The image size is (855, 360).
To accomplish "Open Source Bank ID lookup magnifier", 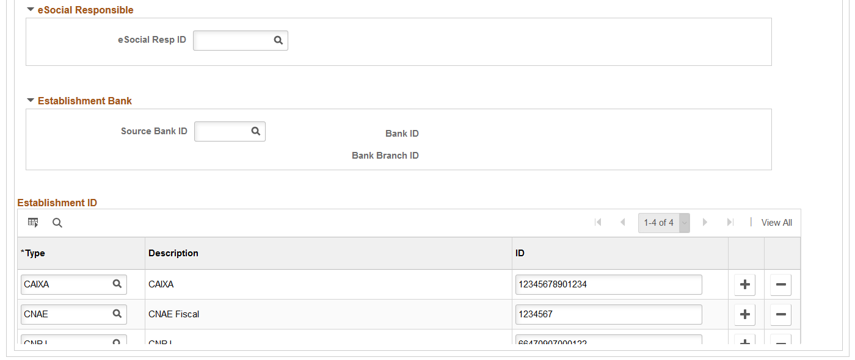I will coord(256,131).
